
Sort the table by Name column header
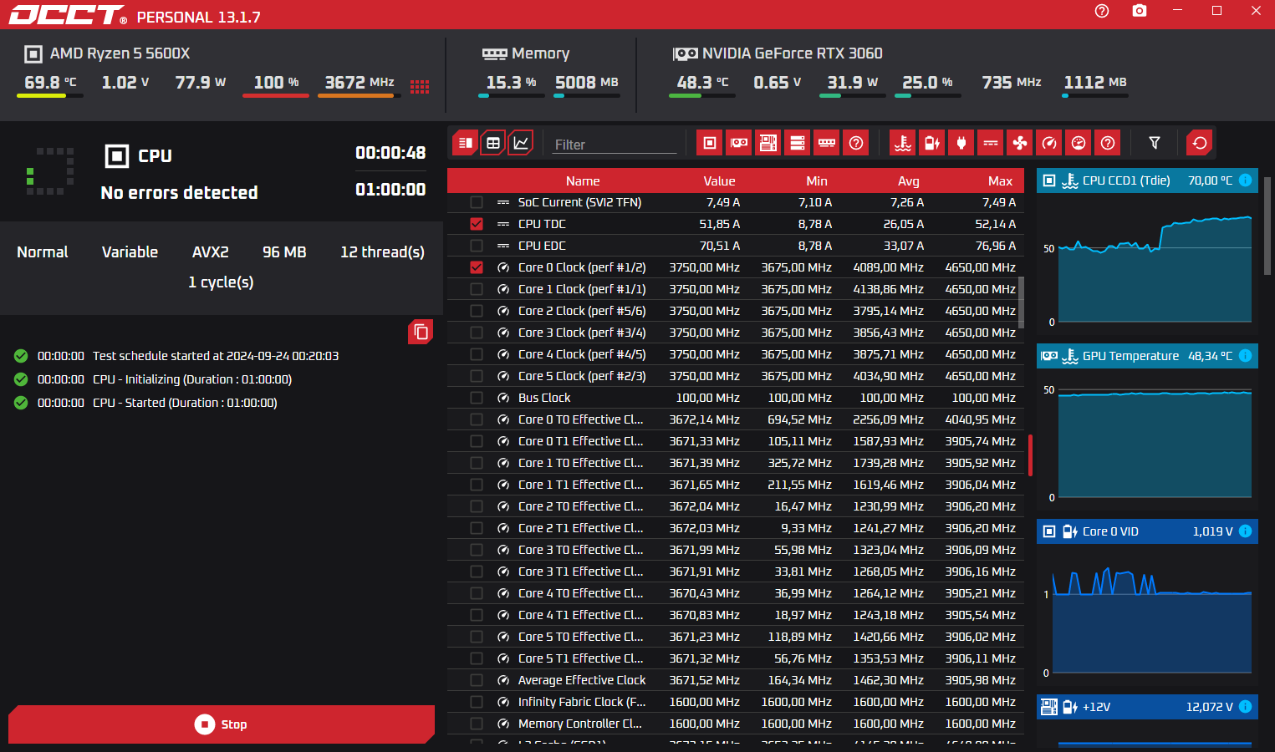coord(583,180)
